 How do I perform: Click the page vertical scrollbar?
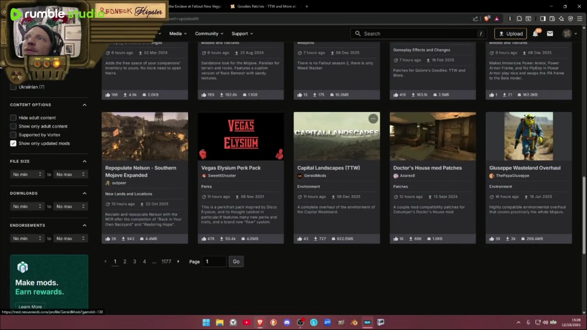[584, 215]
